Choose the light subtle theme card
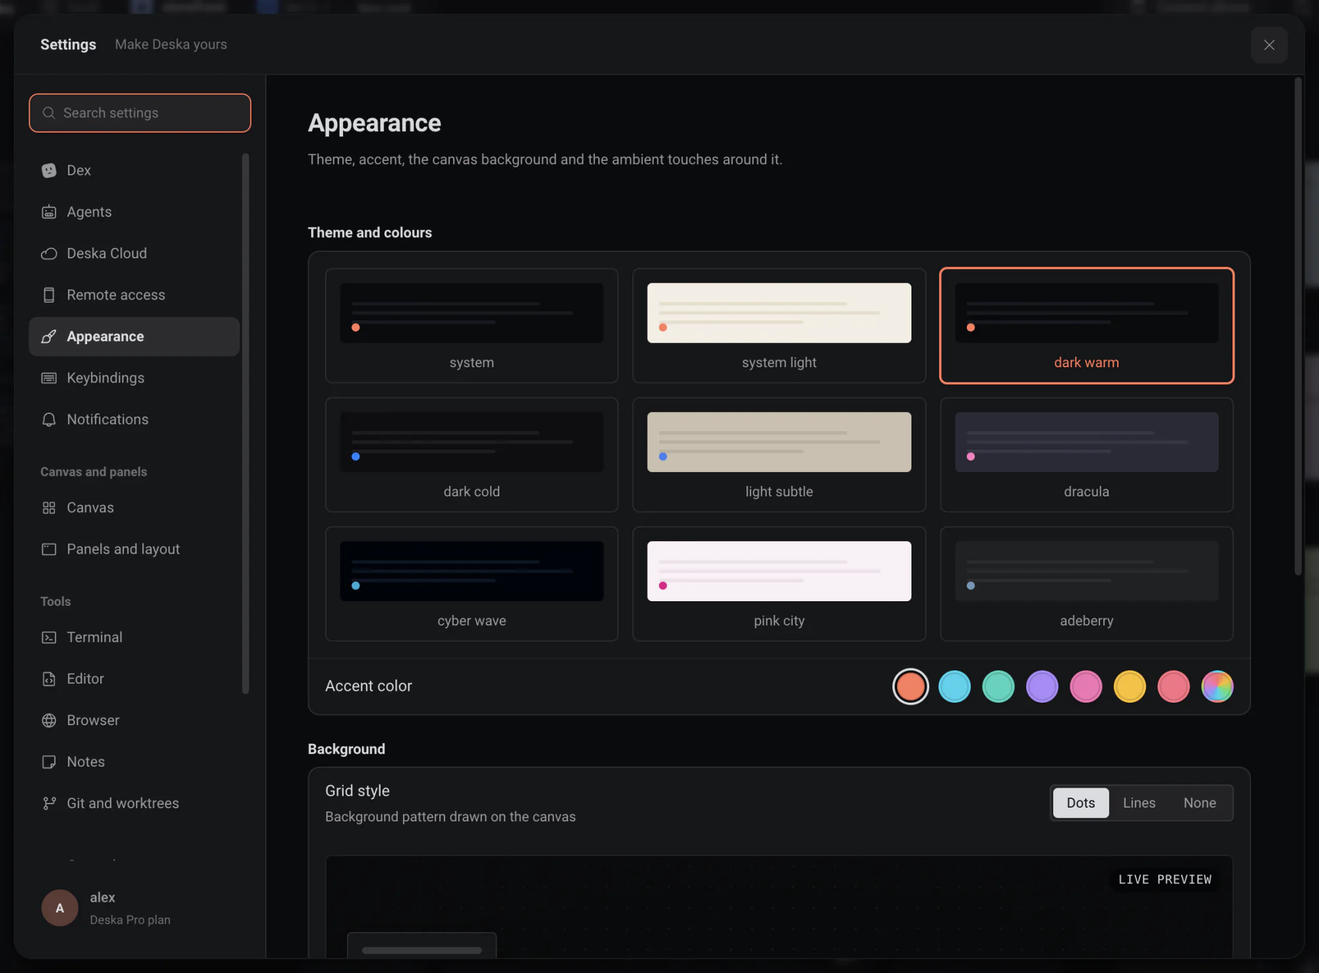The width and height of the screenshot is (1319, 973). (x=779, y=455)
